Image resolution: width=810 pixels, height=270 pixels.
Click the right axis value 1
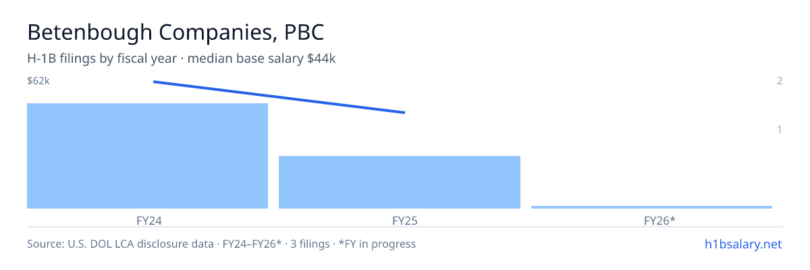click(780, 129)
